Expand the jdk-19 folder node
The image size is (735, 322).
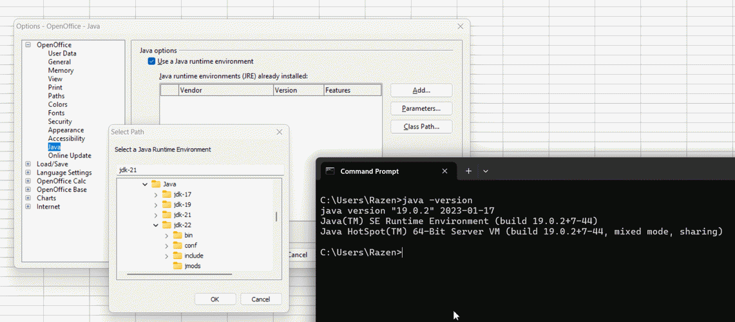156,205
